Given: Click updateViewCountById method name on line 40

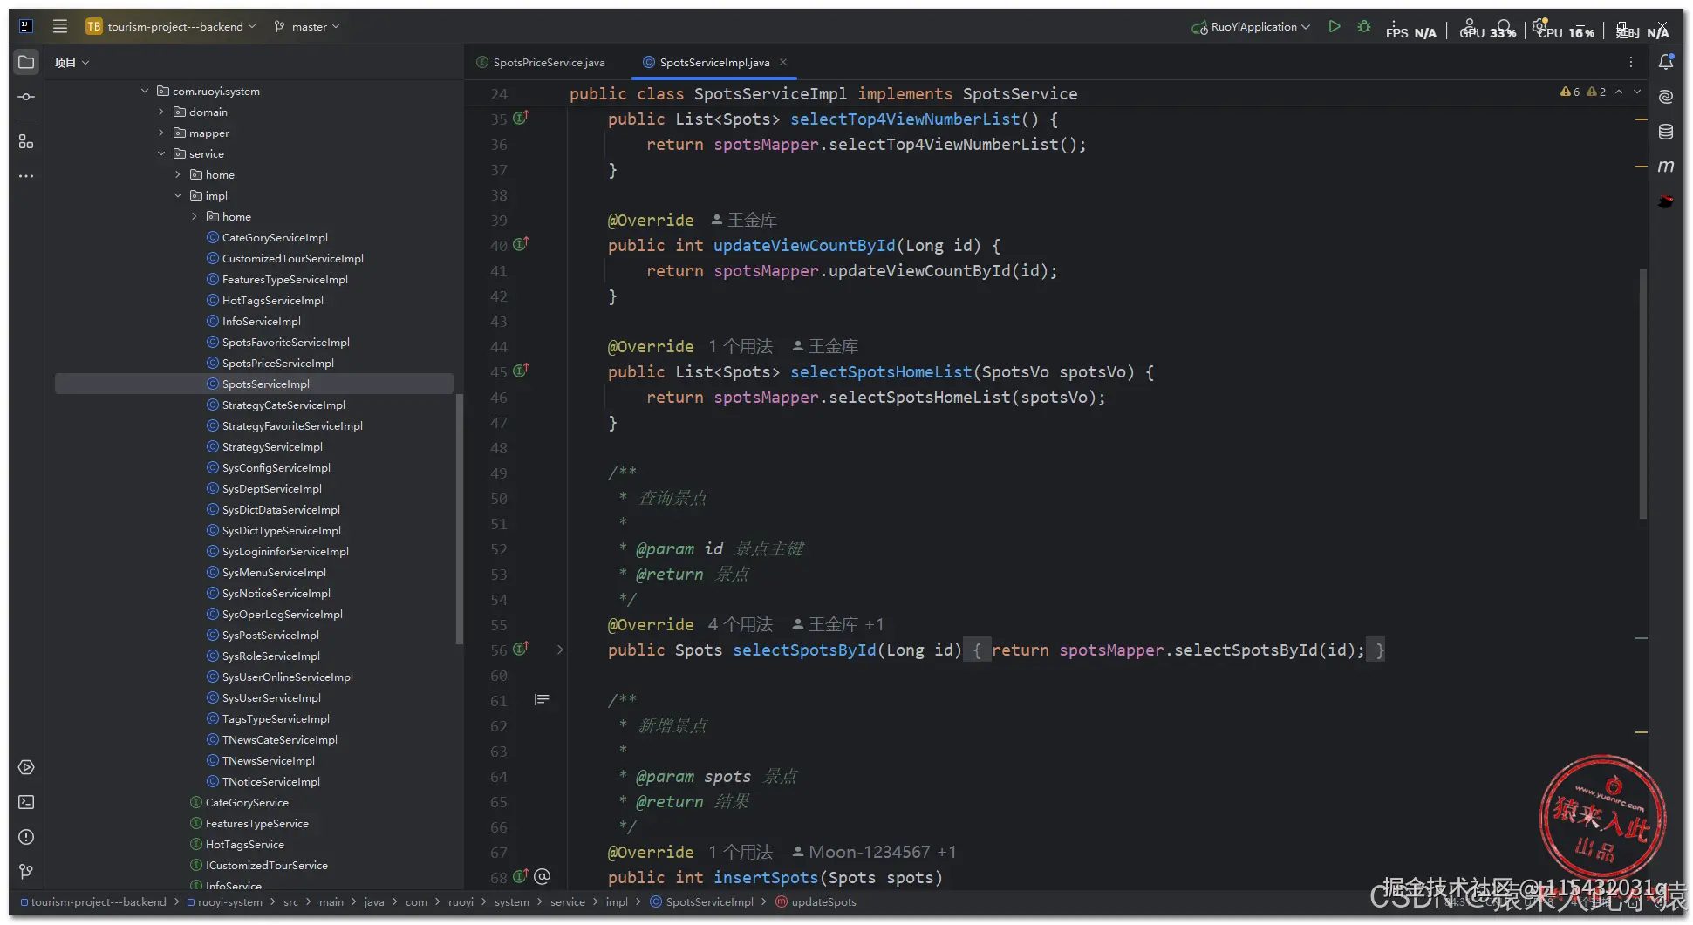Looking at the screenshot, I should point(804,245).
